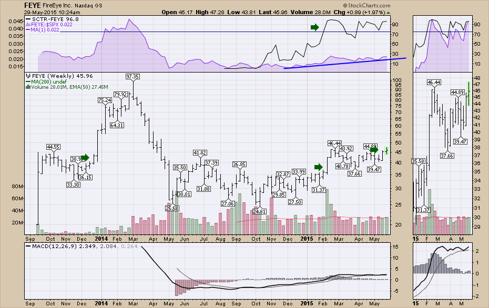Viewport: 489px width, 308px height.
Task: Click the green up-triangle beside Chg value
Action: (388, 13)
